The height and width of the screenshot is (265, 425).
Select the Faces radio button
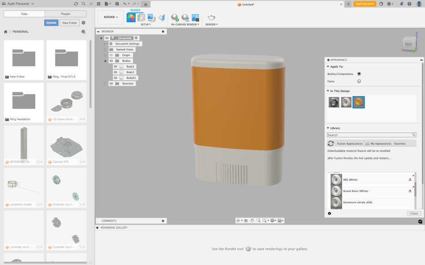359,81
